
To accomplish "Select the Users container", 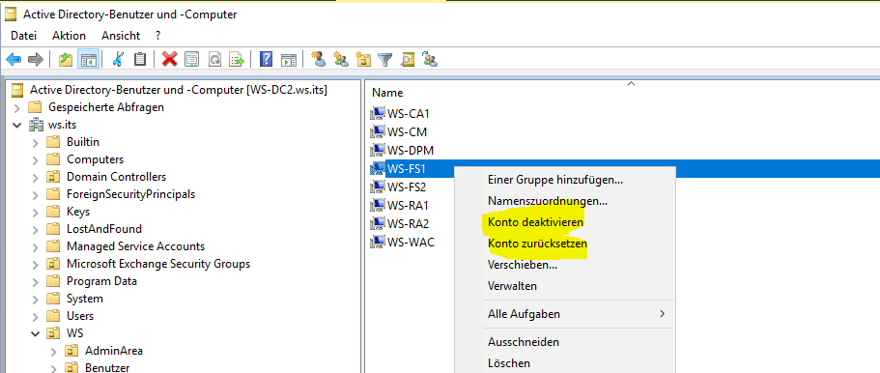I will 80,316.
